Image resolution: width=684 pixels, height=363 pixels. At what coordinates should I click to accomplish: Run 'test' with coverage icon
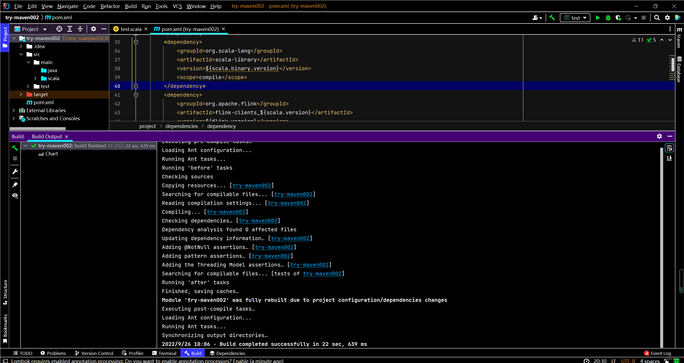[618, 18]
